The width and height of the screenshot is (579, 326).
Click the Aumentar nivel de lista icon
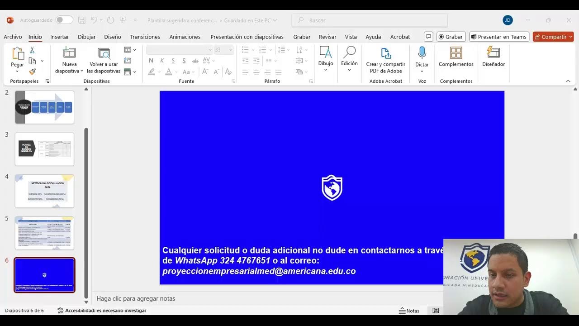256,61
